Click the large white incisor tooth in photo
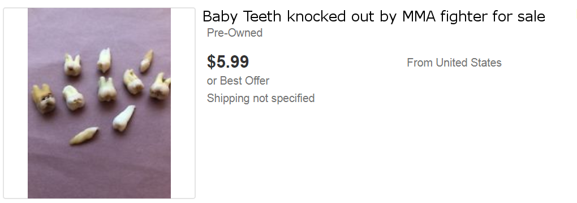577x203 pixels. pos(124,118)
